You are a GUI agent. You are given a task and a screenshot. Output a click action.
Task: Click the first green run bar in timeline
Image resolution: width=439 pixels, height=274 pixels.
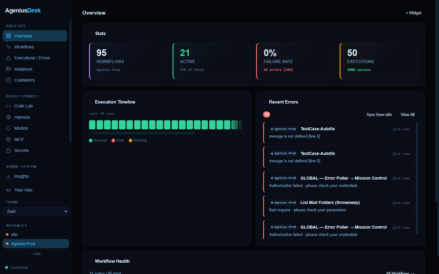click(92, 125)
